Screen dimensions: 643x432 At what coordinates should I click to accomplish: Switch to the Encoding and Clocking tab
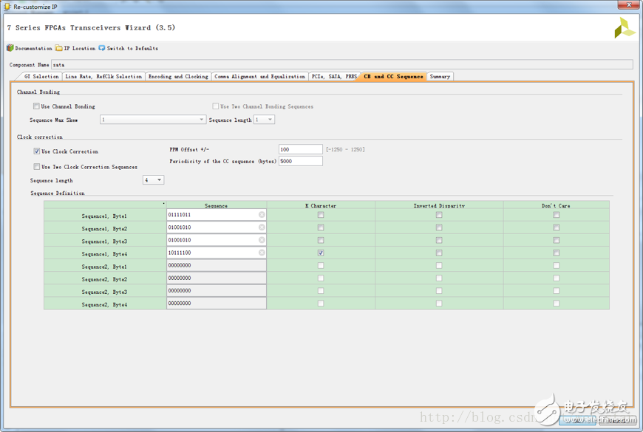click(x=178, y=77)
